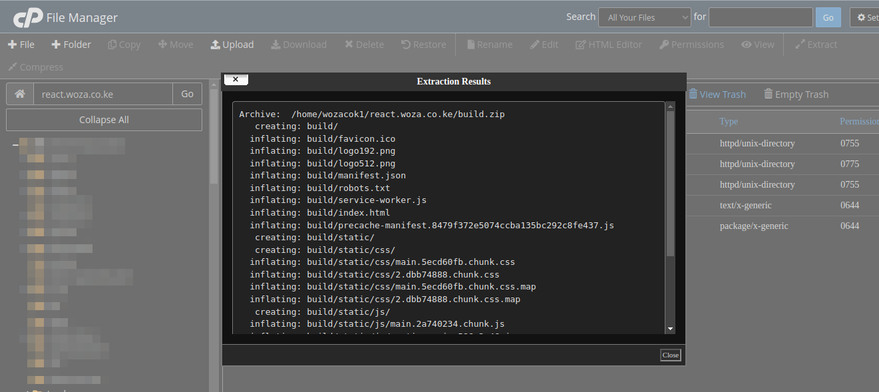
Task: Click the search text input field
Action: [761, 17]
